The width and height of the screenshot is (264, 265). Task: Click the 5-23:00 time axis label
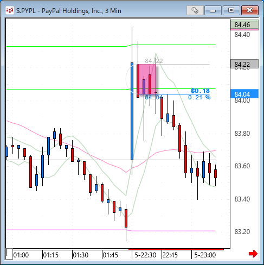click(x=205, y=255)
